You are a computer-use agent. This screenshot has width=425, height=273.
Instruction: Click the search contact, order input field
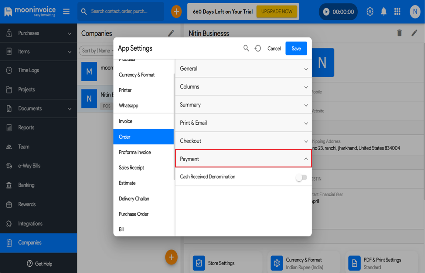click(x=121, y=12)
